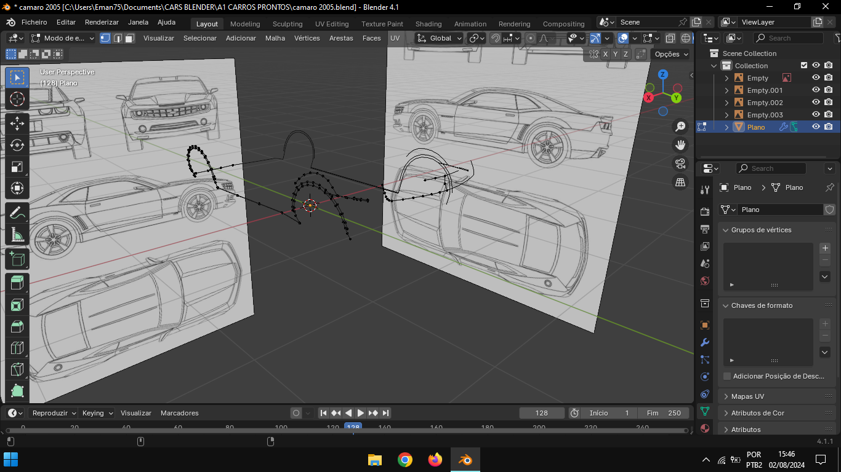Activate the Select Box tool
This screenshot has height=472, width=841.
click(17, 77)
